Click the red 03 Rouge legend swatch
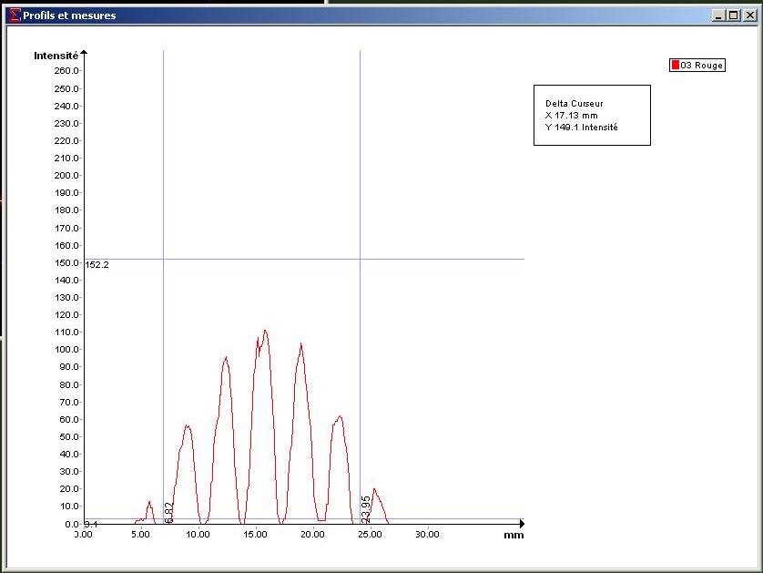This screenshot has height=573, width=763. tap(675, 65)
